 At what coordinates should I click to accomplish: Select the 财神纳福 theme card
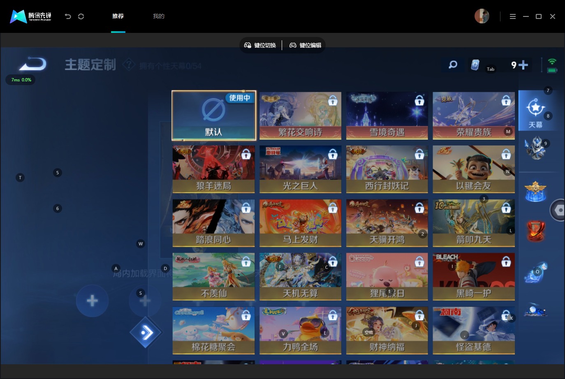(387, 330)
